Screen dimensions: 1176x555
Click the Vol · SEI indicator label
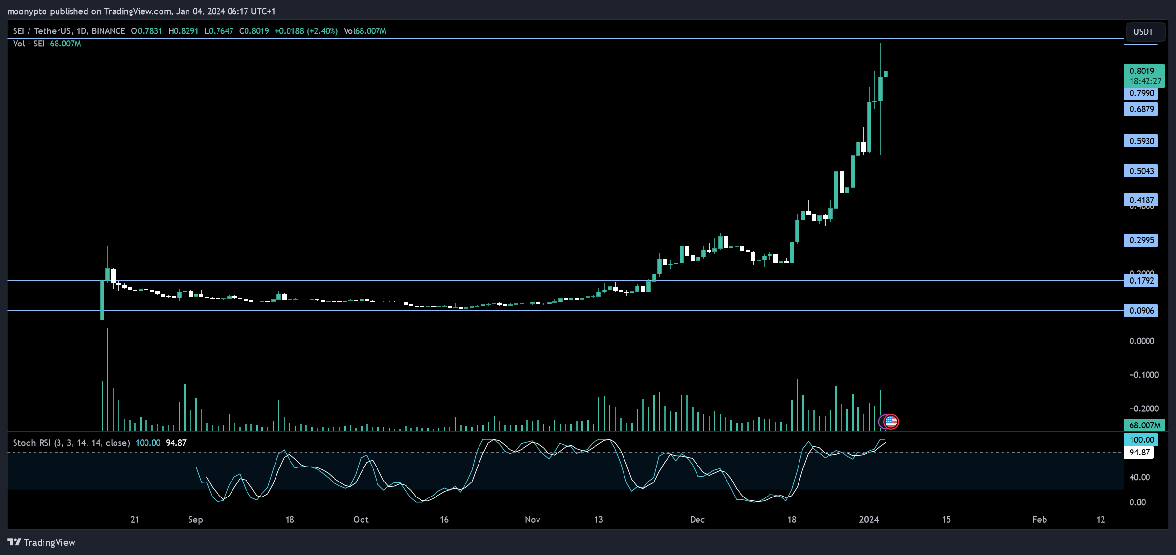29,44
